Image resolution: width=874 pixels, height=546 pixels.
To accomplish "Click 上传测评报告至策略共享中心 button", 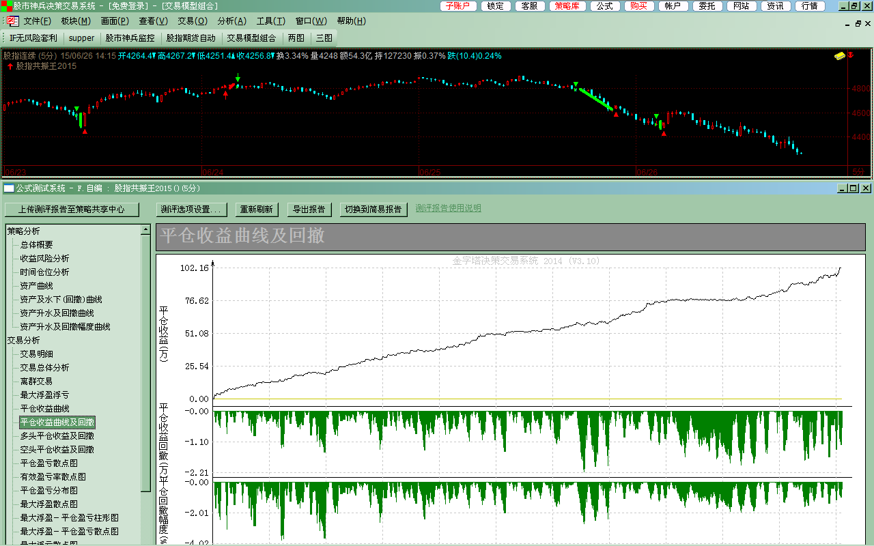I will click(x=72, y=210).
